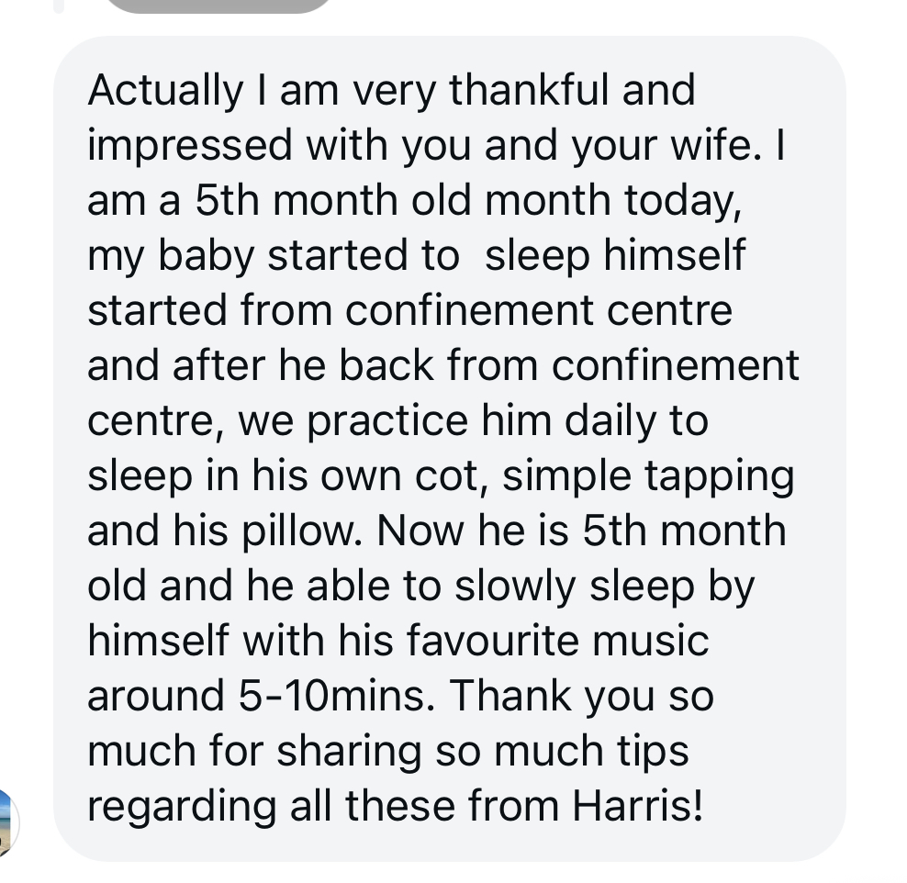Click the name 'Harris!' in the message

point(637,806)
